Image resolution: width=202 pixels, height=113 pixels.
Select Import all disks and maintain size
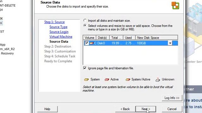click(x=85, y=20)
